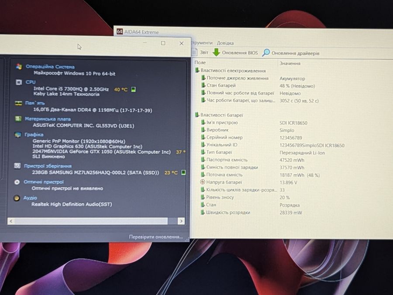The width and height of the screenshot is (393, 295).
Task: Click Перевірити оновлення link
Action: pos(156,237)
